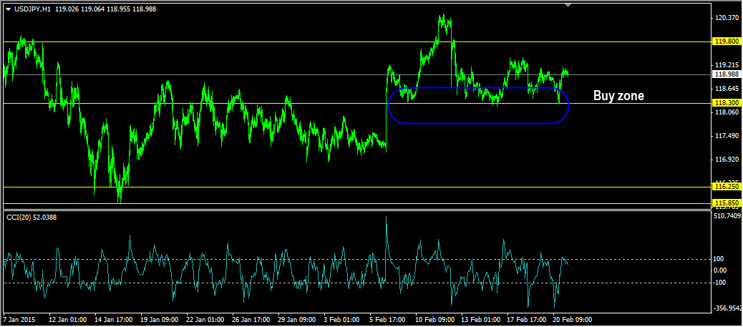Click the 5 Feb 17:00 time label
Image resolution: width=743 pixels, height=327 pixels.
click(389, 319)
